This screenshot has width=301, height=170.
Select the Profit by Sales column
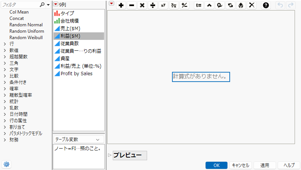tap(79, 73)
